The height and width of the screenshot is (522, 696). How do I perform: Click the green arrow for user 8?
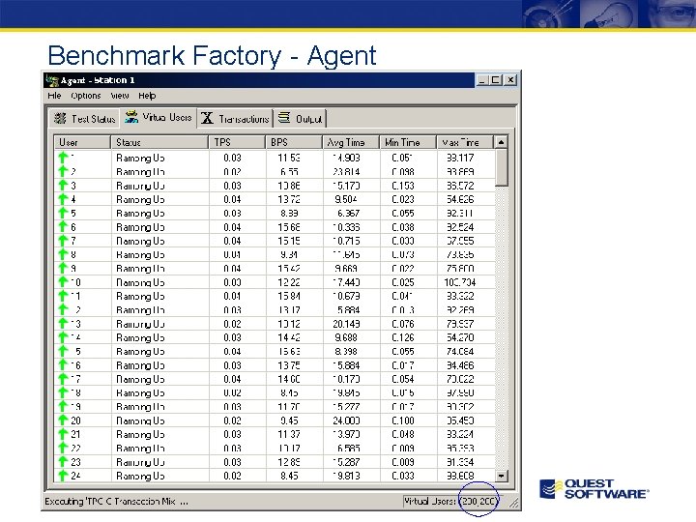tap(63, 254)
